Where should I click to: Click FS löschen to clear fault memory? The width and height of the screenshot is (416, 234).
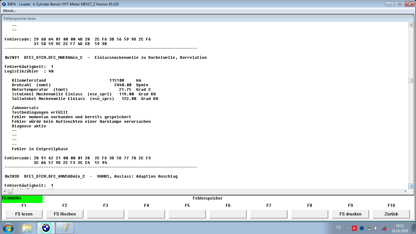point(65,214)
